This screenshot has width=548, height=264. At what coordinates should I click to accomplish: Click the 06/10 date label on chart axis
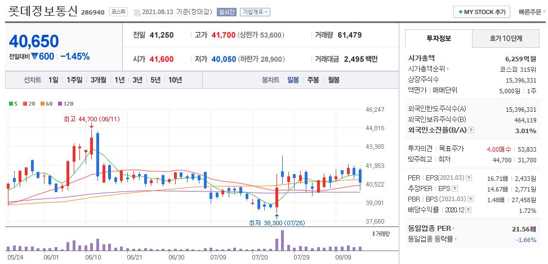[x=93, y=257]
